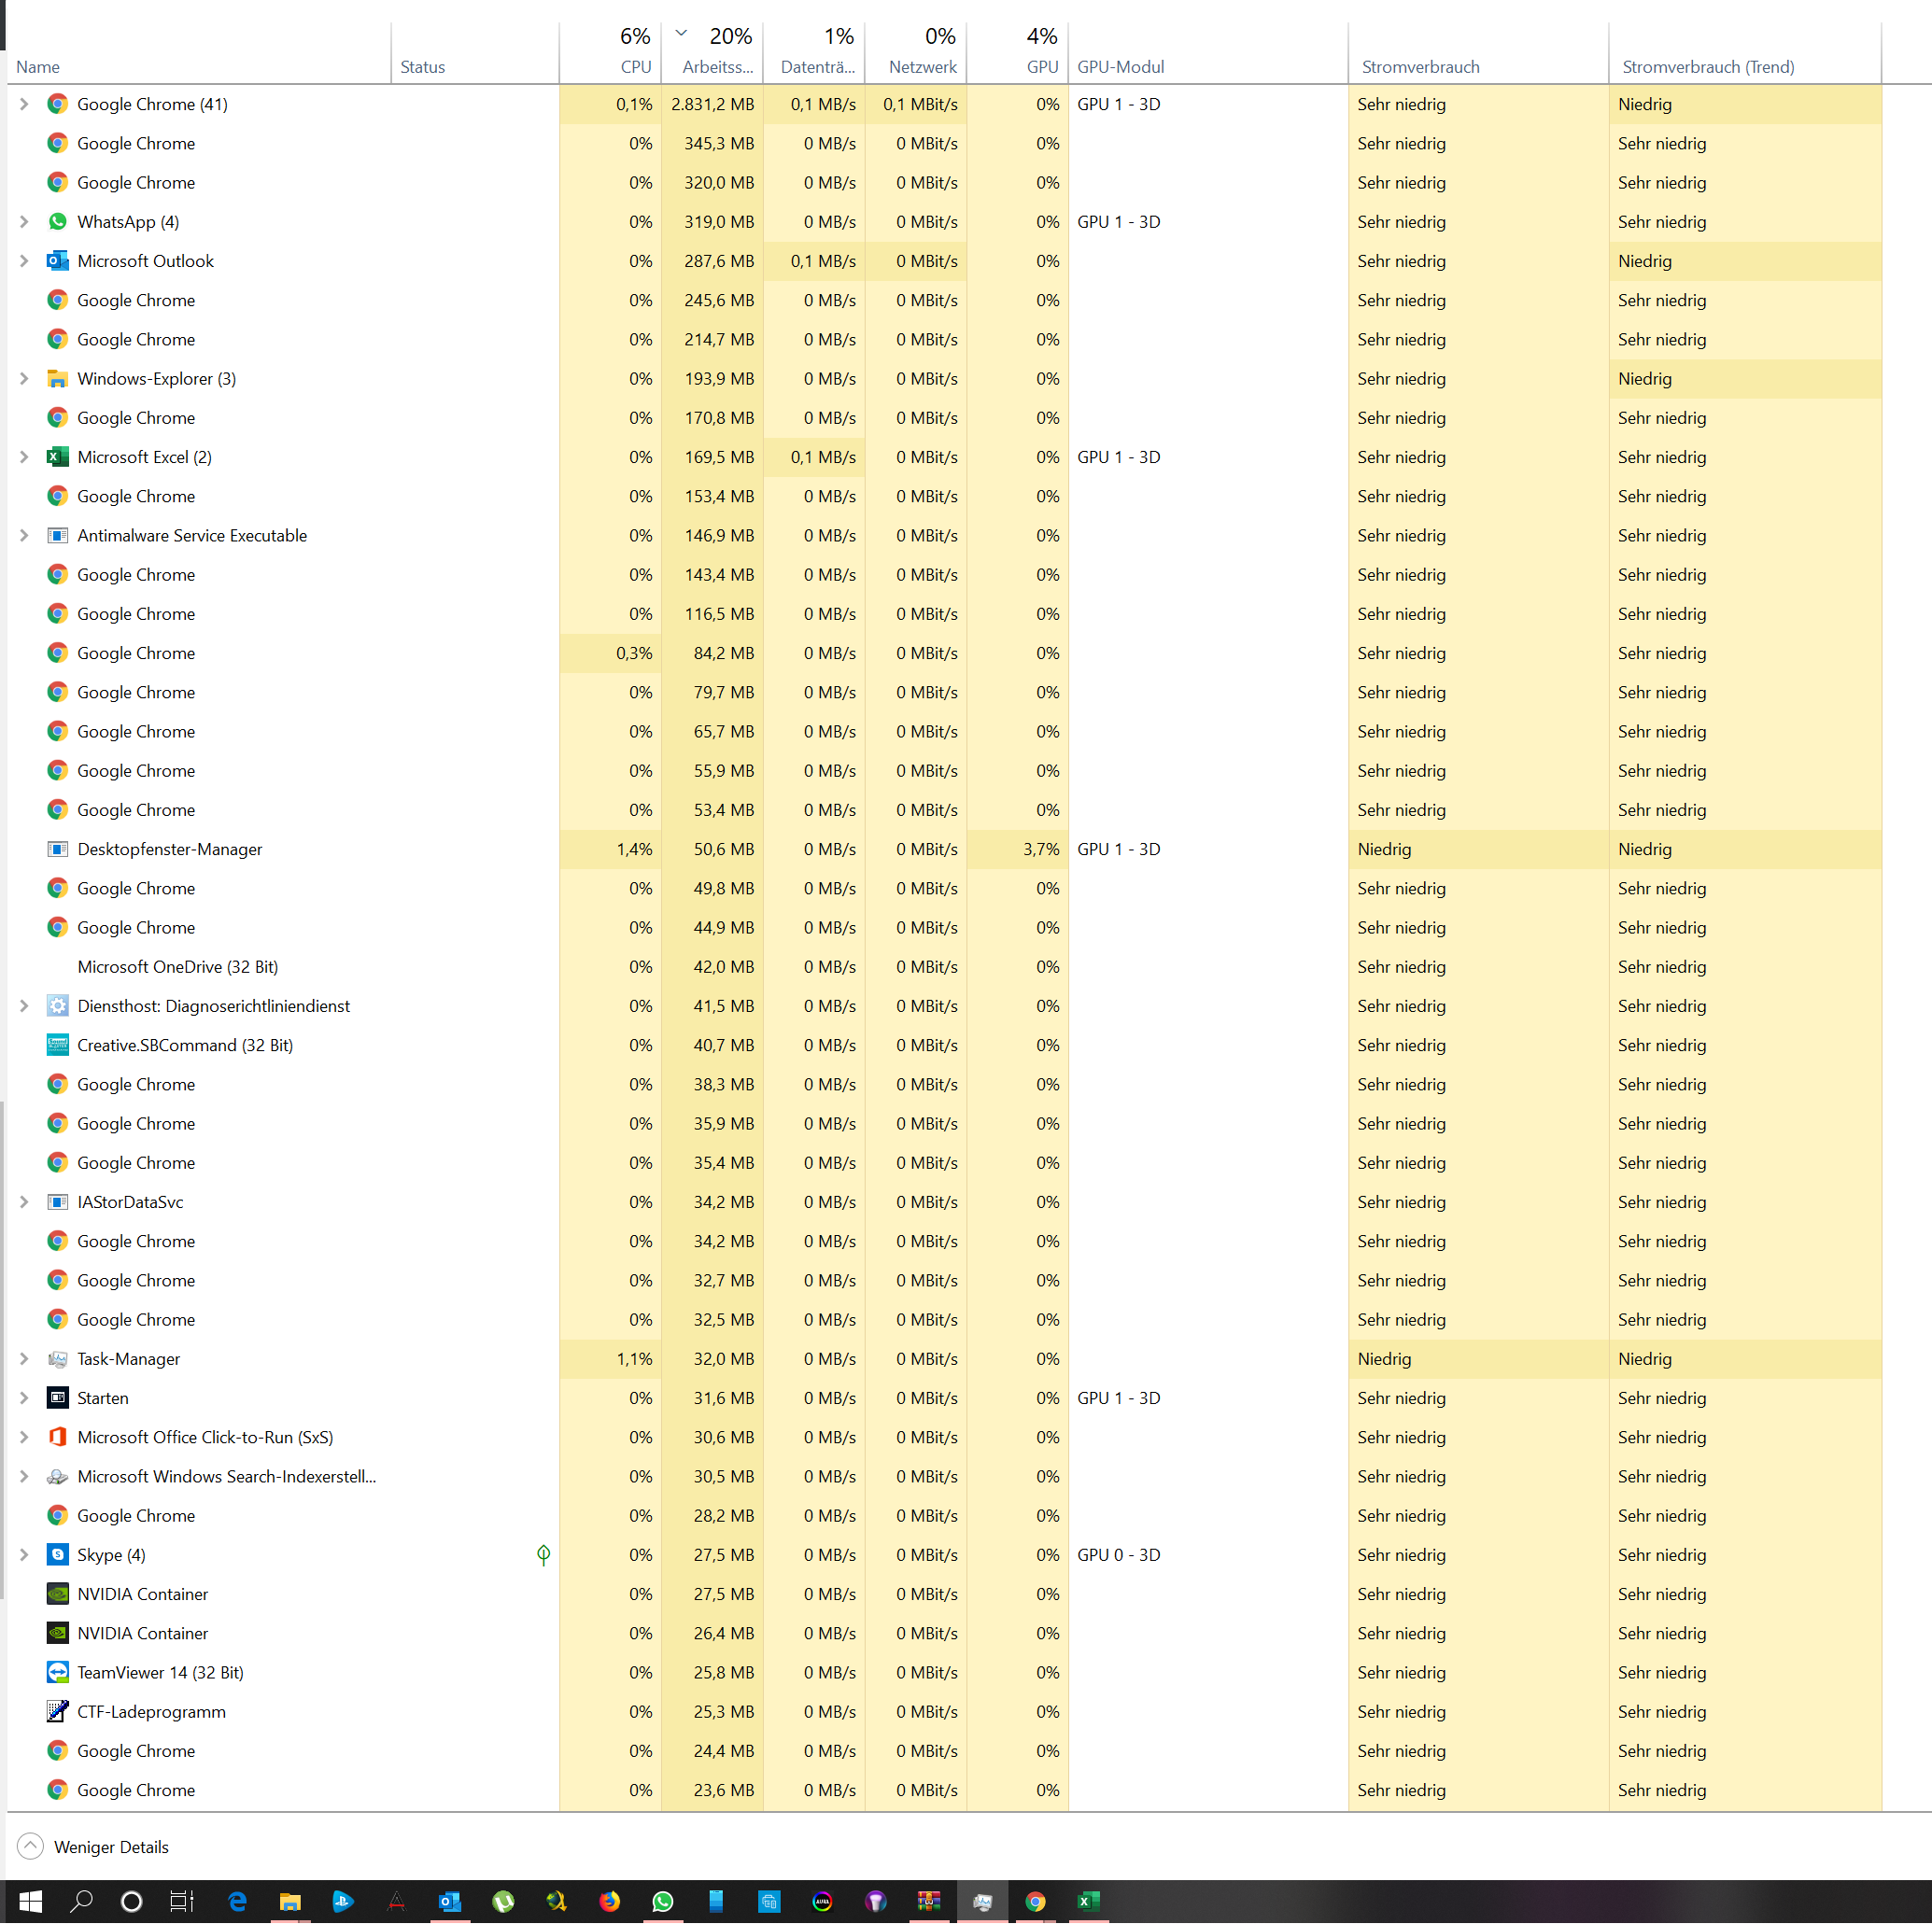Launch Microsoft Edge from the taskbar
The image size is (1932, 1924).
pyautogui.click(x=237, y=1902)
